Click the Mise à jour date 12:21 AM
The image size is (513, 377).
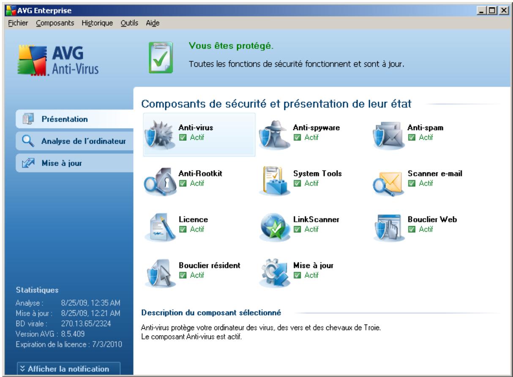tap(91, 314)
